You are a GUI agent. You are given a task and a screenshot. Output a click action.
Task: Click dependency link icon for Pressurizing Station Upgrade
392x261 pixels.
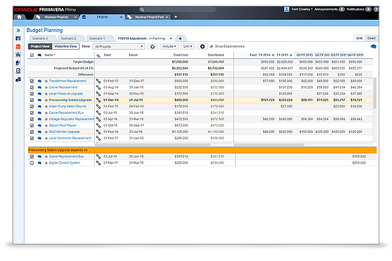tap(98, 100)
